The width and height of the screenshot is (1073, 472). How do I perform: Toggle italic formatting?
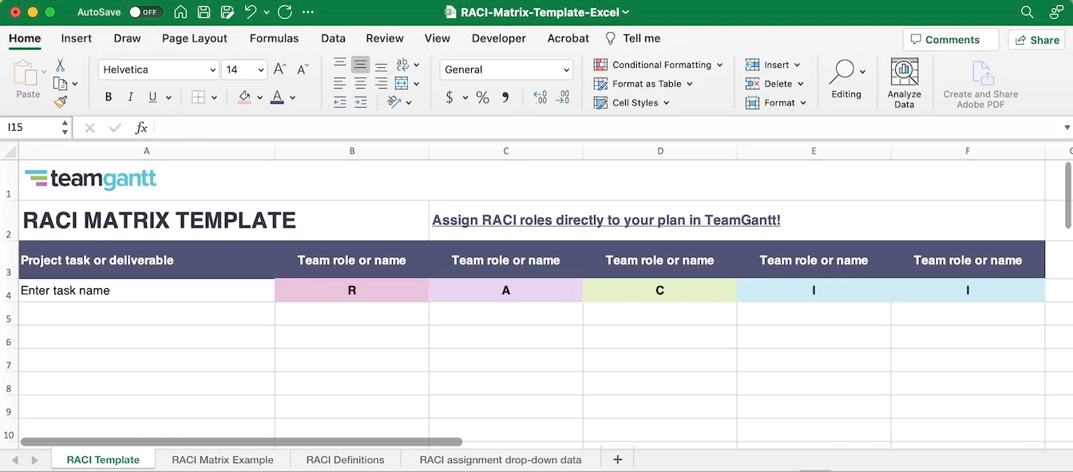point(129,97)
